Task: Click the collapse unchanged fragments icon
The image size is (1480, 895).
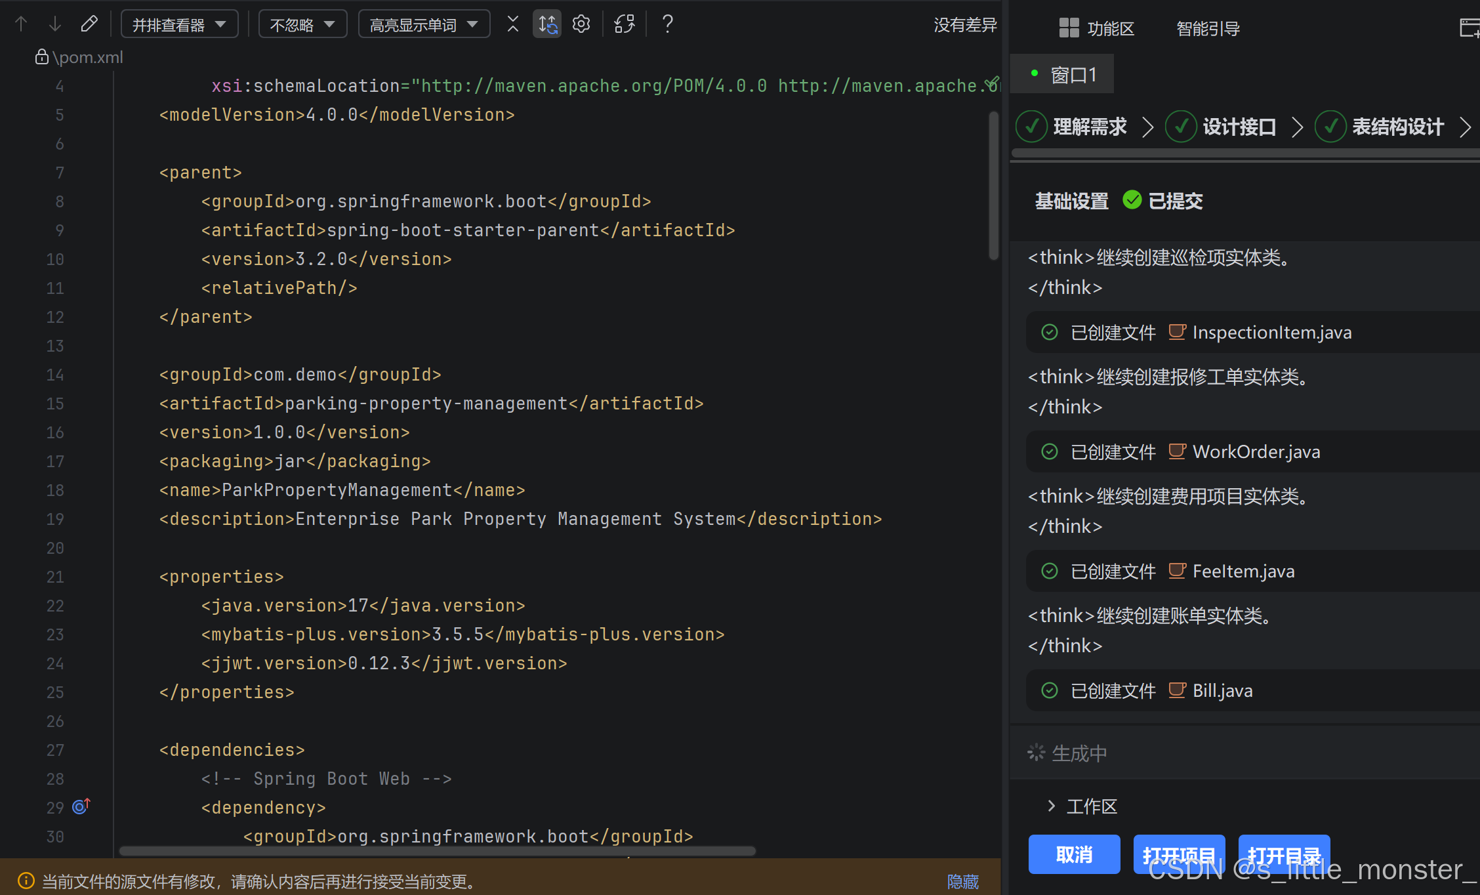Action: point(513,24)
